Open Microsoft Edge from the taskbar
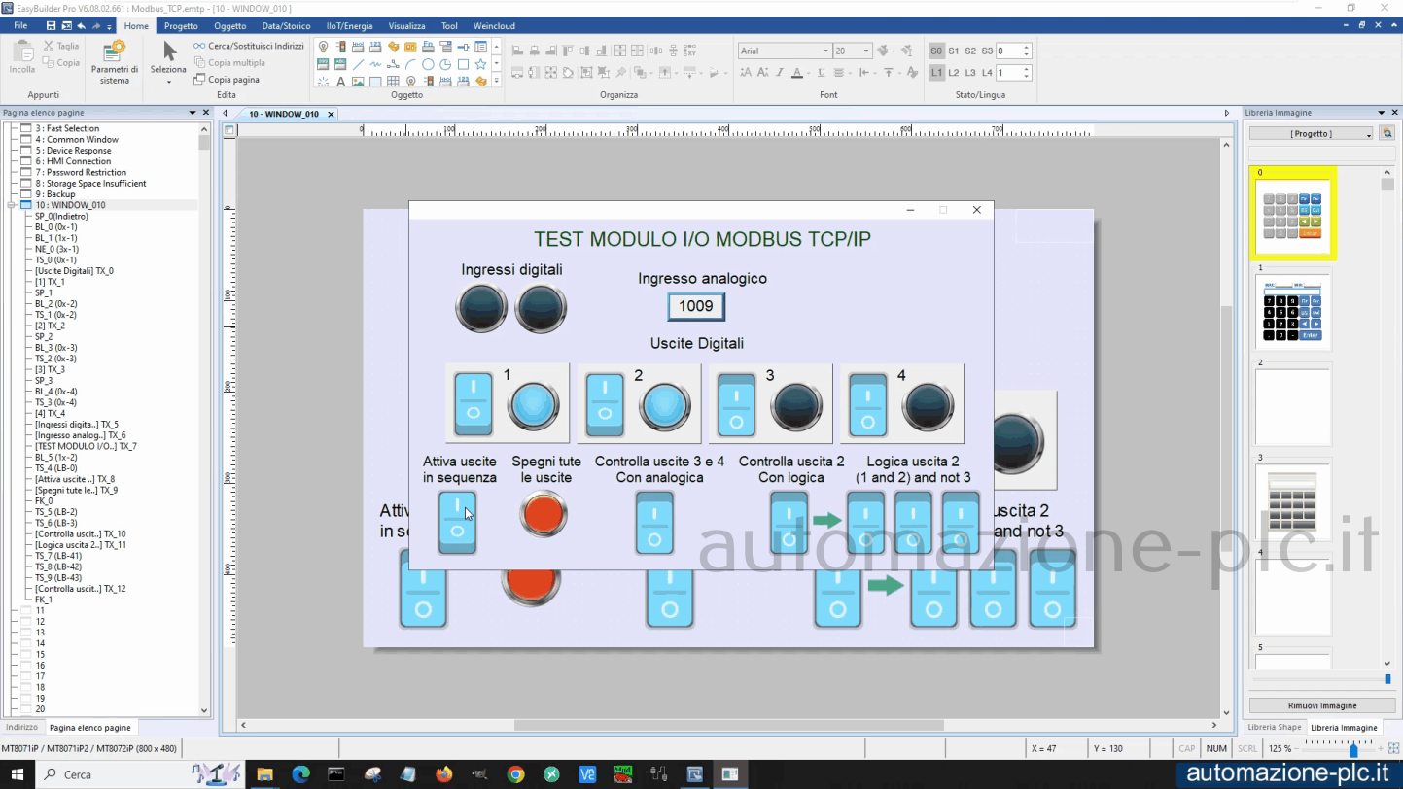Image resolution: width=1403 pixels, height=789 pixels. (300, 774)
